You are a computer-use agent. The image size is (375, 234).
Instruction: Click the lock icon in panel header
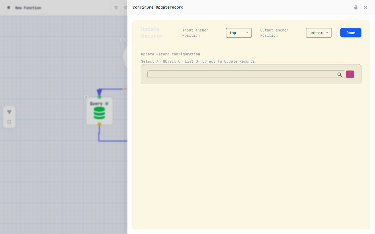point(356,7)
